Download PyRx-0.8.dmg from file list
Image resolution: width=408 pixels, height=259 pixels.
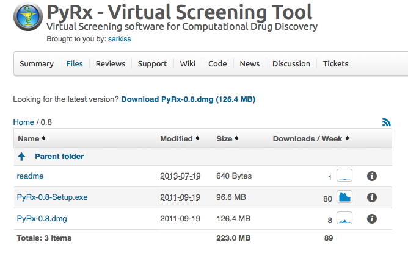42,219
